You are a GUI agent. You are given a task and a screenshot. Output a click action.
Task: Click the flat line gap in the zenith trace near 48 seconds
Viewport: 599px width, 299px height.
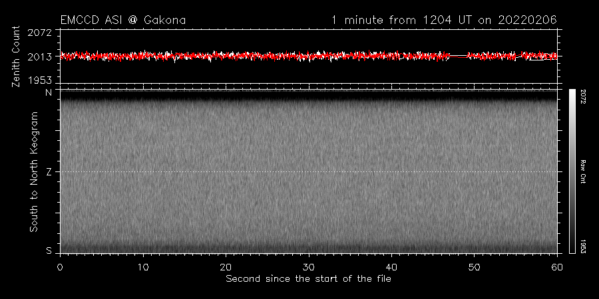click(459, 56)
